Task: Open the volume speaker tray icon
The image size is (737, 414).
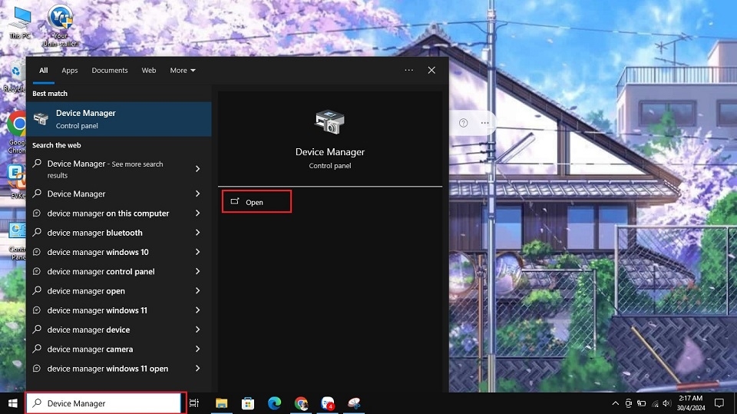Action: [667, 403]
